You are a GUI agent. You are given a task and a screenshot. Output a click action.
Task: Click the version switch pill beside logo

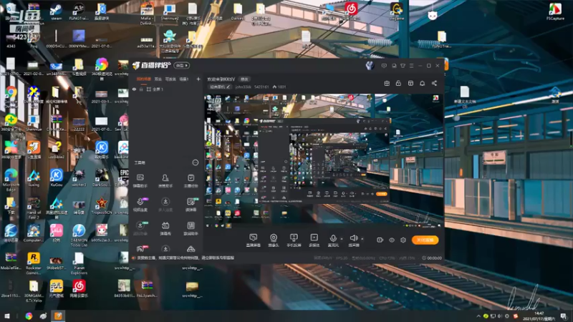tap(182, 66)
